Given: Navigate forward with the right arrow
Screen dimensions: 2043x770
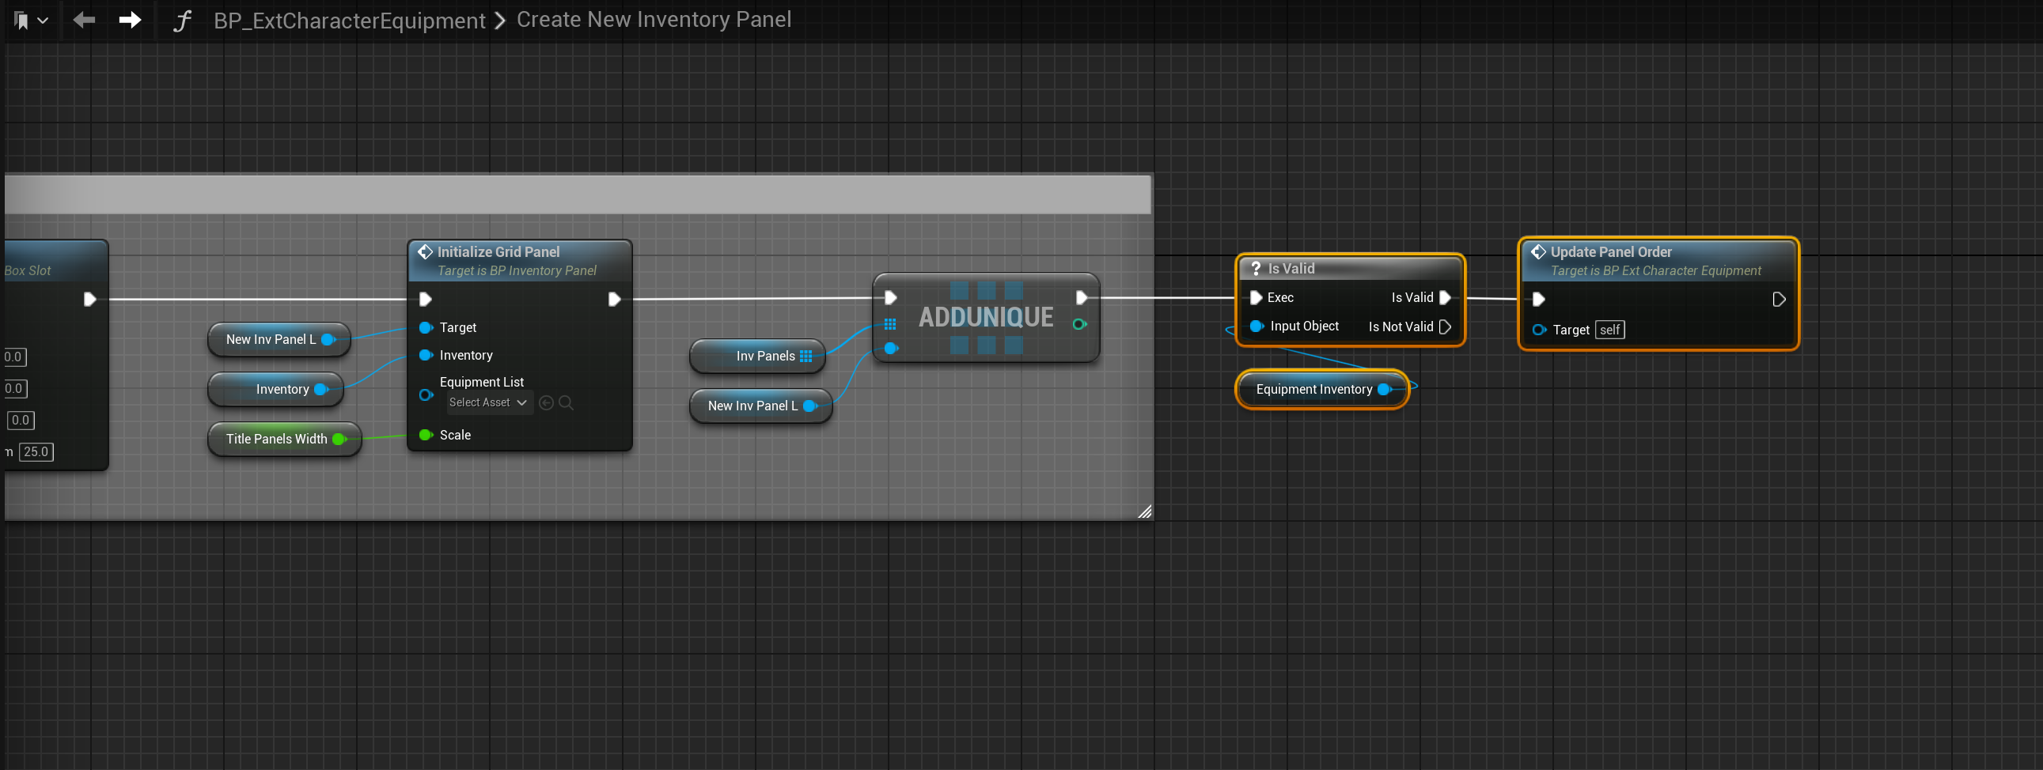Looking at the screenshot, I should (130, 20).
